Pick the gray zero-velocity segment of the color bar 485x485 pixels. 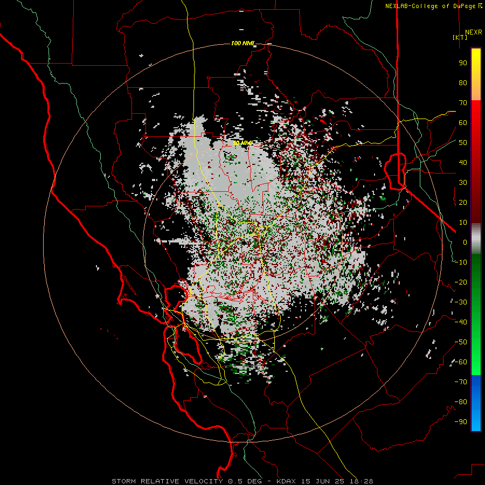point(476,239)
